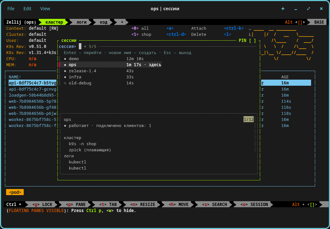
Task: Open the File menu
Action: [x=11, y=9]
